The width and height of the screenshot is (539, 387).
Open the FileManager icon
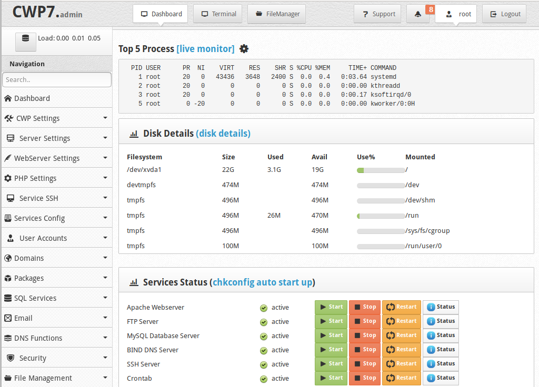tap(276, 14)
